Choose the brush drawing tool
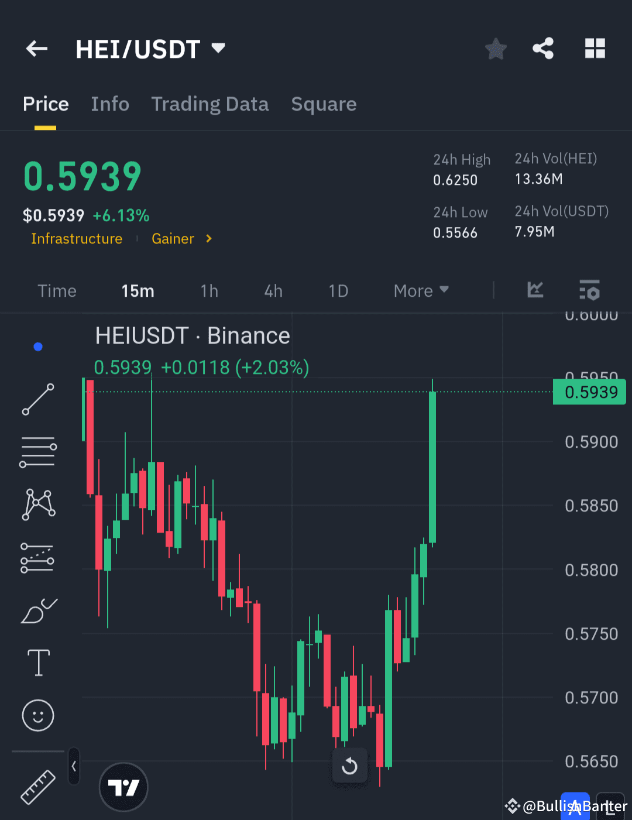Image resolution: width=632 pixels, height=820 pixels. pyautogui.click(x=37, y=609)
